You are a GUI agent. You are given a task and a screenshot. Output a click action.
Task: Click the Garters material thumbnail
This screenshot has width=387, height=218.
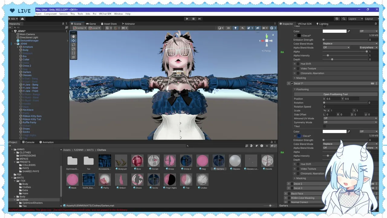(219, 161)
